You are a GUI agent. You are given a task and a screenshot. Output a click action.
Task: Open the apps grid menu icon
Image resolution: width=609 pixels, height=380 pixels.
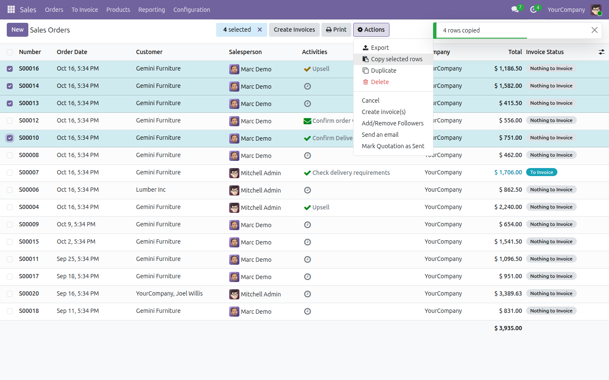coord(11,9)
